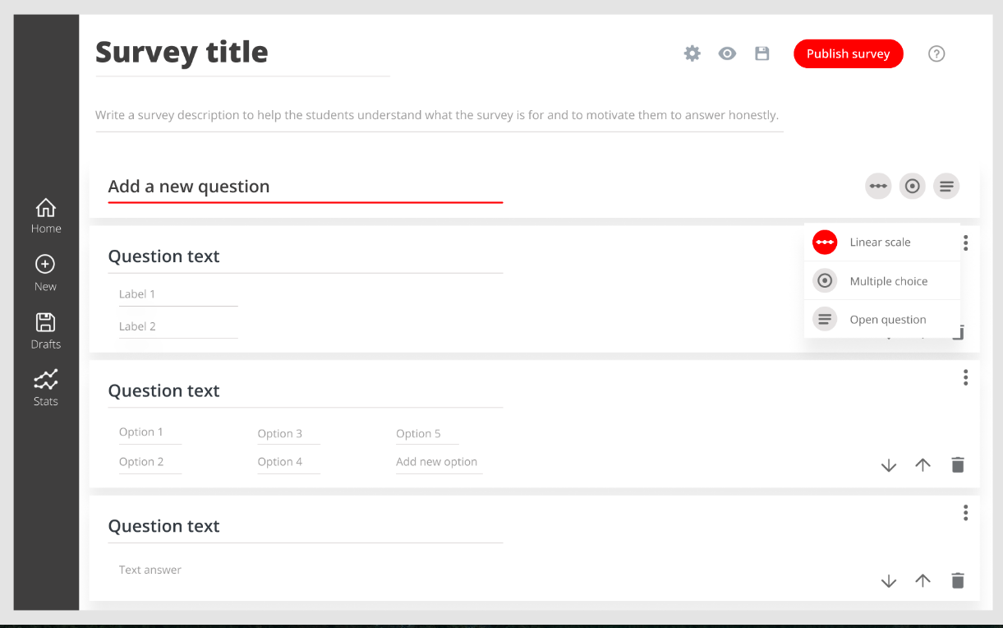Open Stats in the sidebar
Viewport: 1003px width, 628px height.
(x=46, y=389)
